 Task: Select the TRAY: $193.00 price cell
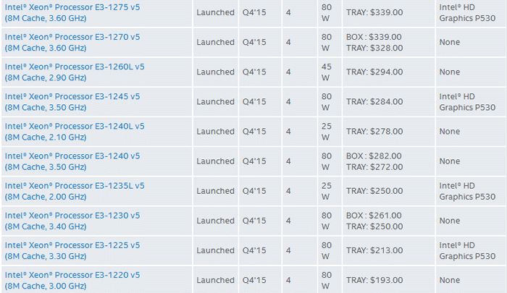click(389, 280)
